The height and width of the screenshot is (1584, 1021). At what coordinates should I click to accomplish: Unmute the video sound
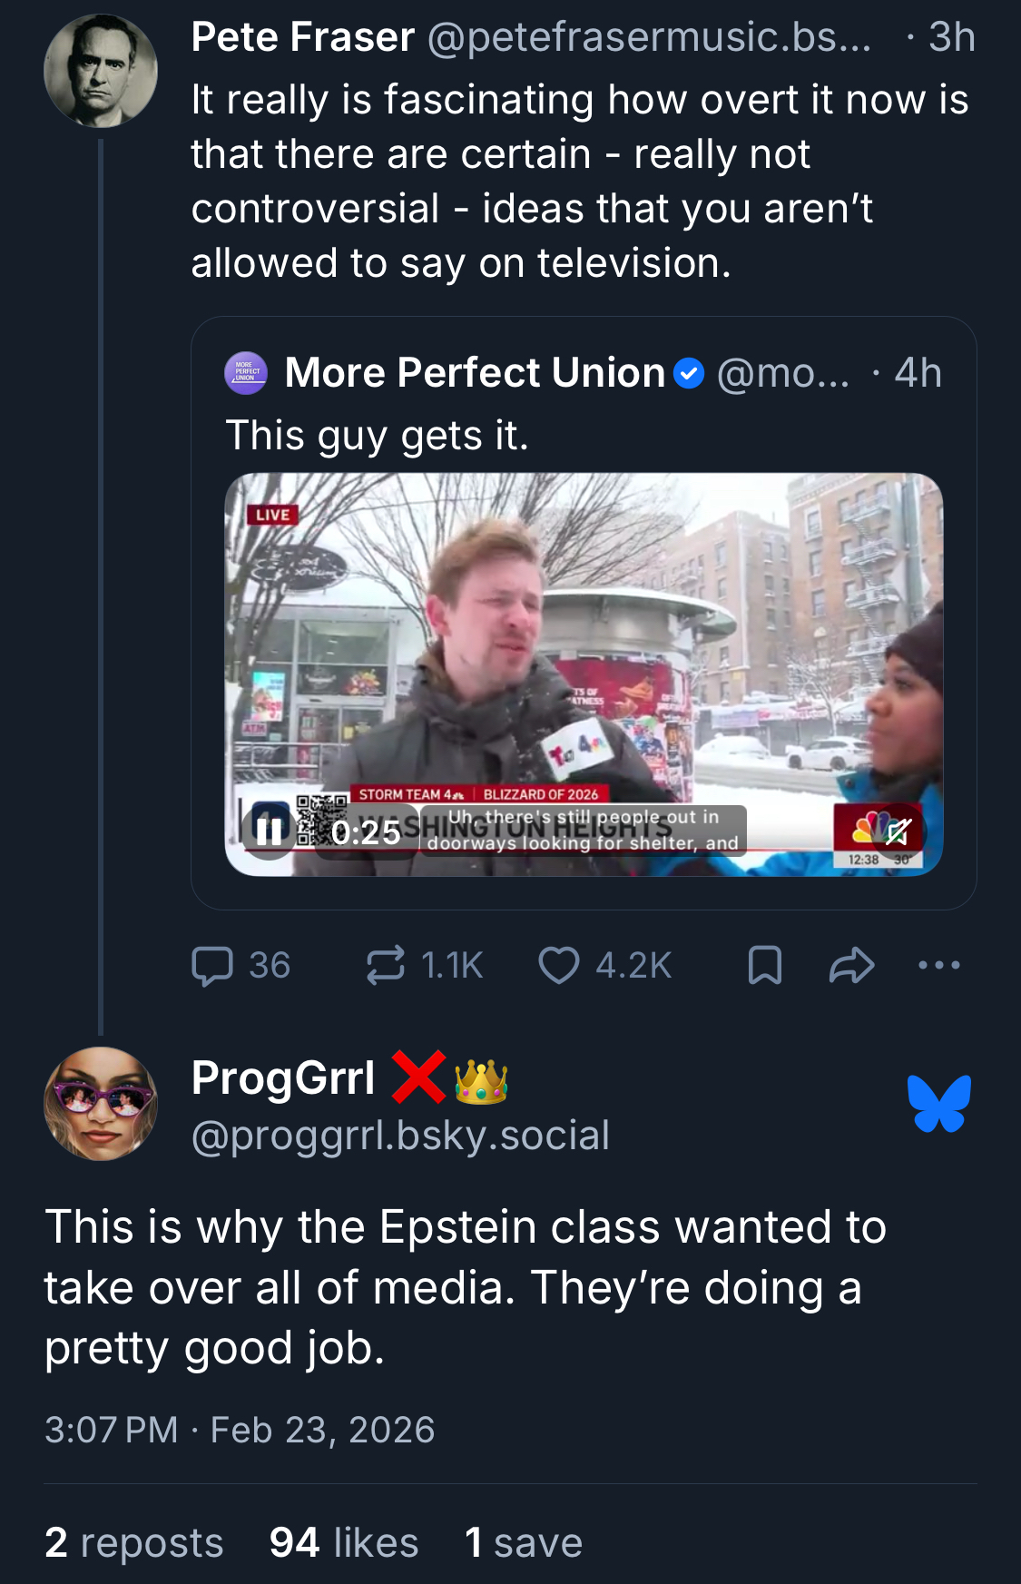coord(898,831)
